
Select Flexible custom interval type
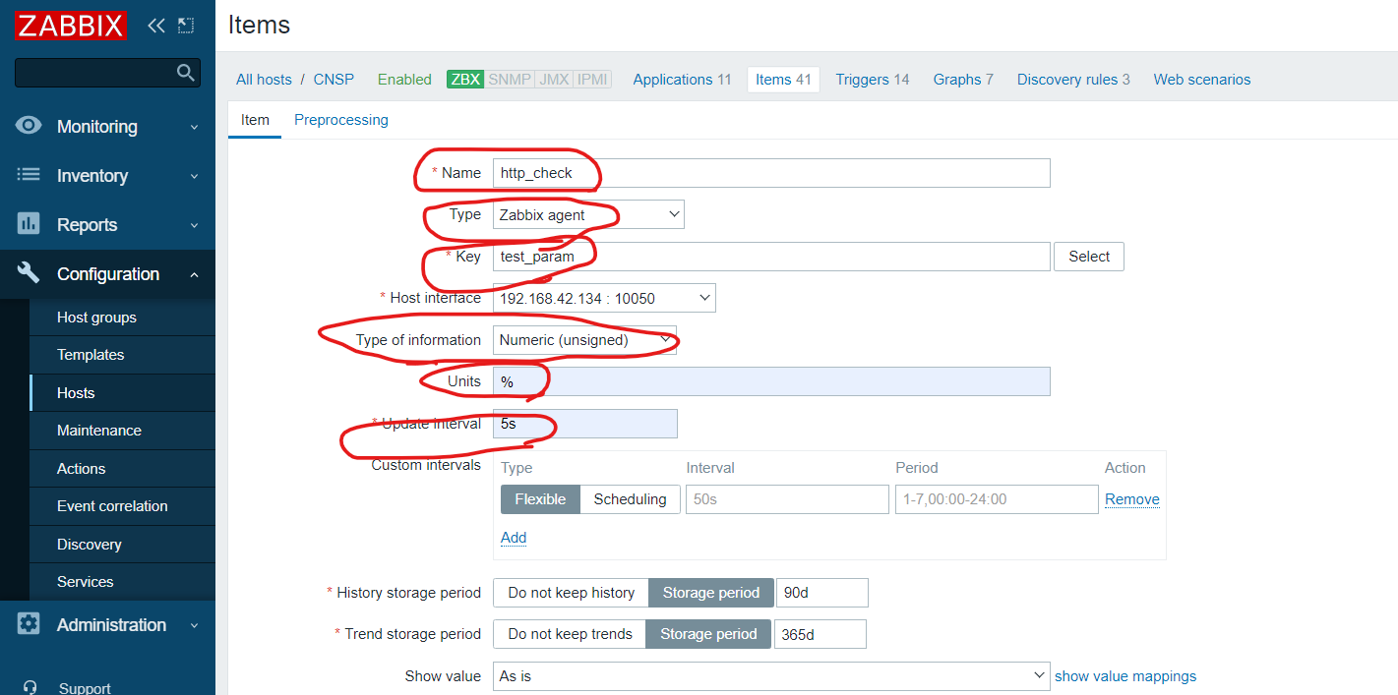point(540,499)
